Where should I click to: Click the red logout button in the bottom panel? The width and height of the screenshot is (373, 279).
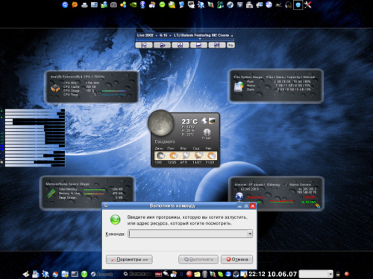[x=347, y=274]
